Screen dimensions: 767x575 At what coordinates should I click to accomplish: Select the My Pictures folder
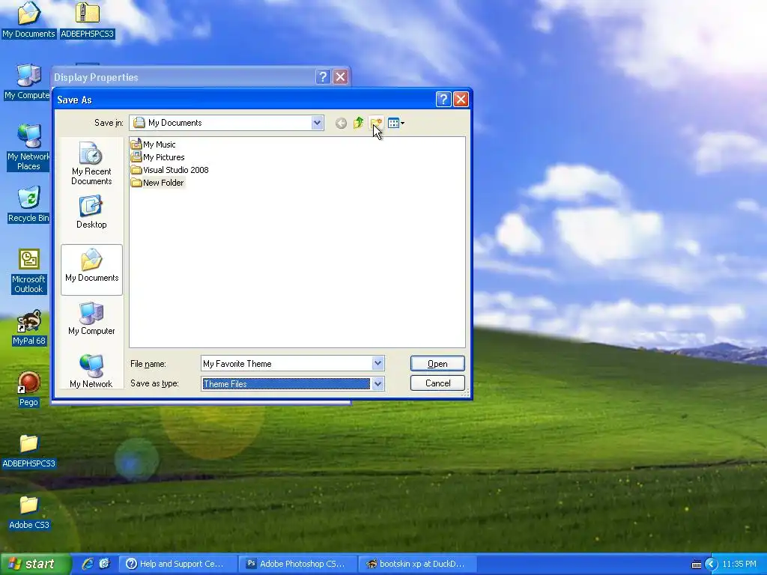157,157
